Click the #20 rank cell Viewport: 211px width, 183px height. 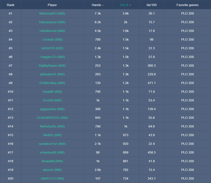tap(11, 178)
